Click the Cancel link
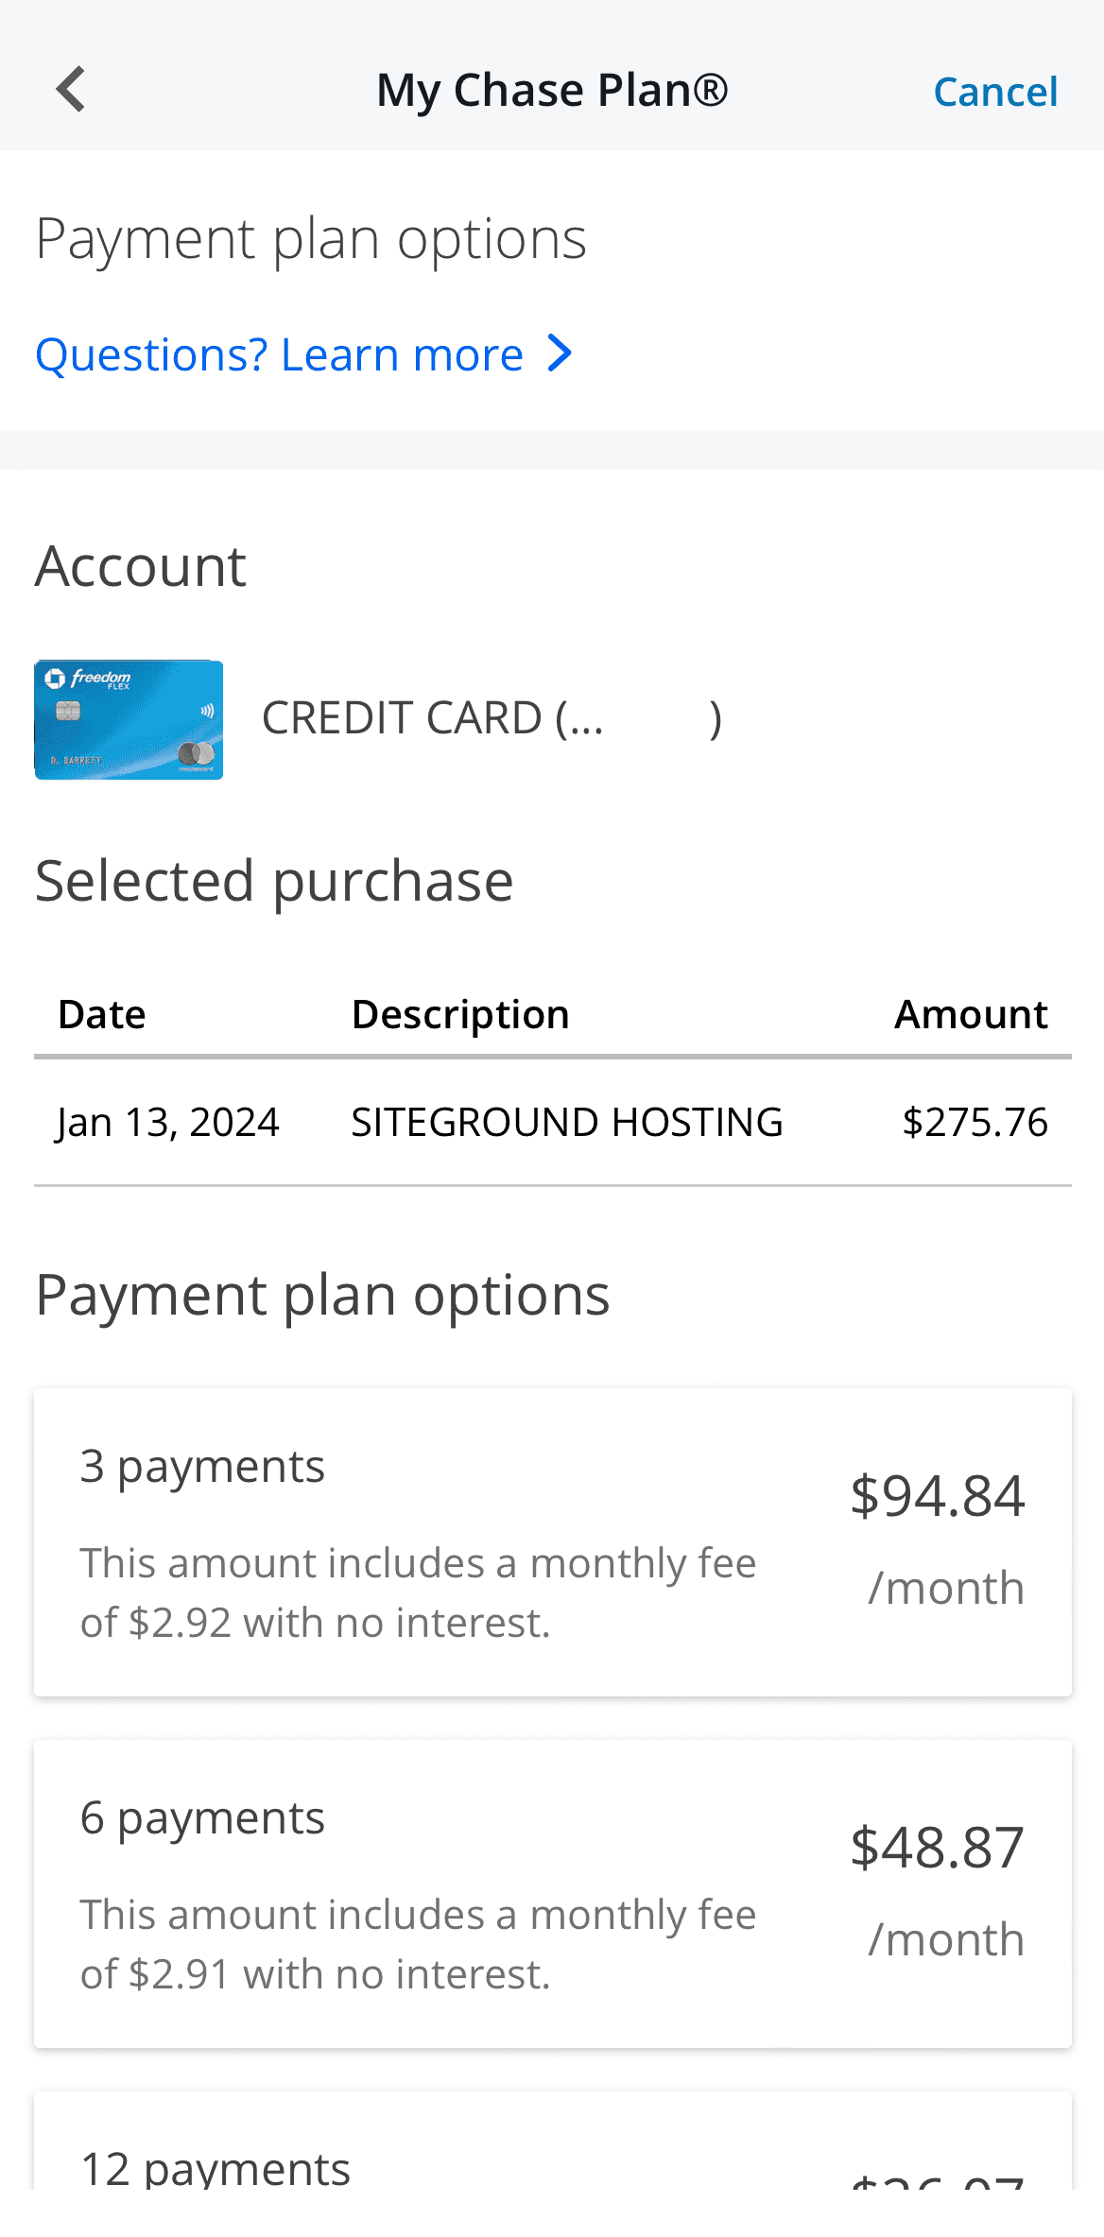Image resolution: width=1104 pixels, height=2237 pixels. coord(994,91)
